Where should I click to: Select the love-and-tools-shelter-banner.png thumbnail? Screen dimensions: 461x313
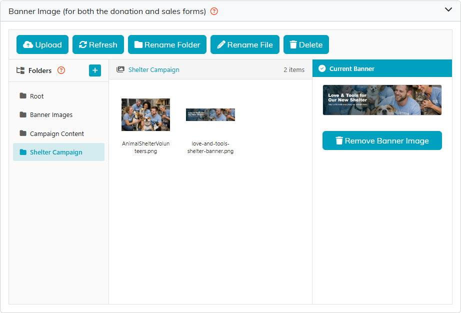click(x=210, y=114)
